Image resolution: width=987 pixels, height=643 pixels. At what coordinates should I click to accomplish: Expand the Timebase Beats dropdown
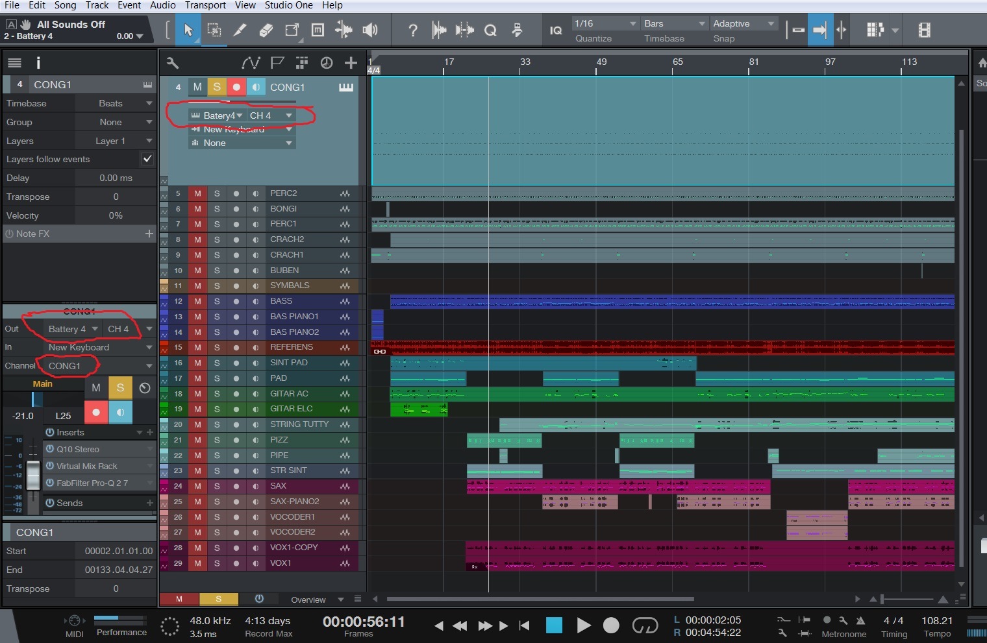tap(116, 103)
